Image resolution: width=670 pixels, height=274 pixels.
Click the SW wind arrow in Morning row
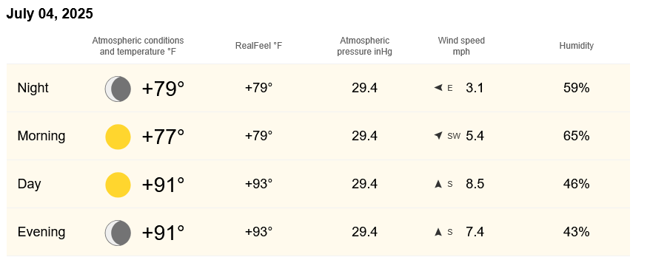[438, 136]
